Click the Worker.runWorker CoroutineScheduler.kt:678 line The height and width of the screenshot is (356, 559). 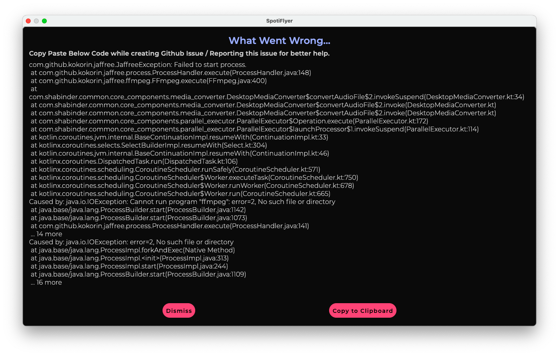click(192, 185)
